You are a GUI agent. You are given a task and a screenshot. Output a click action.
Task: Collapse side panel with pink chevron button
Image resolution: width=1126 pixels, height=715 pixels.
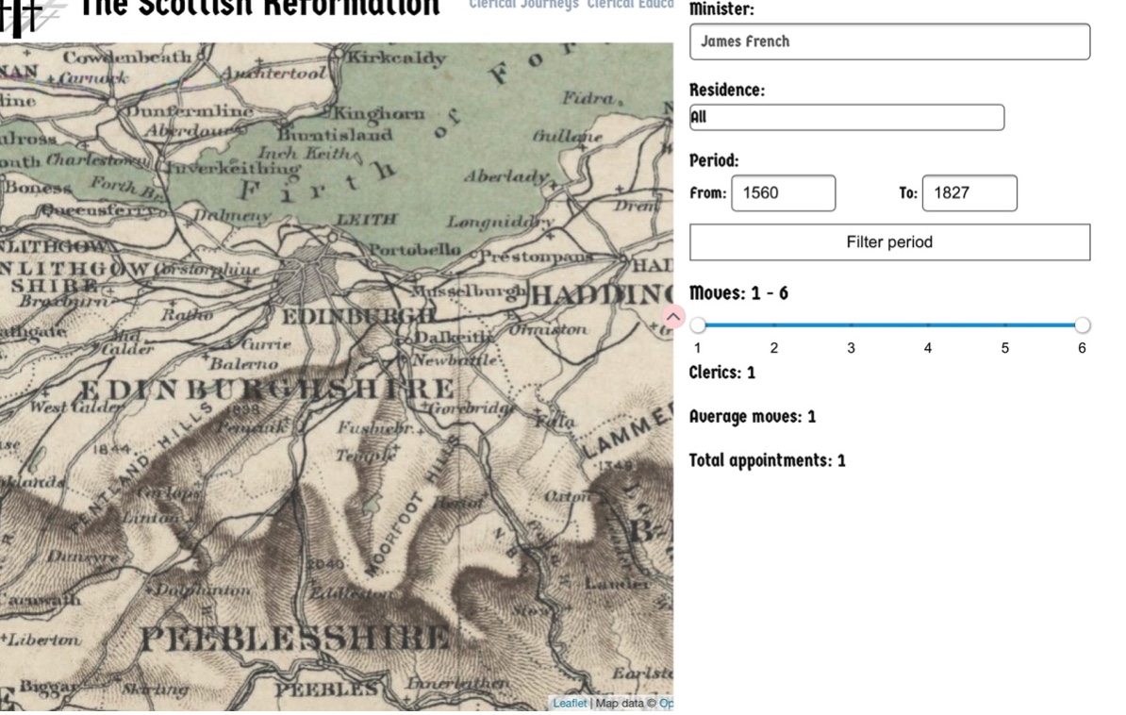pyautogui.click(x=673, y=316)
